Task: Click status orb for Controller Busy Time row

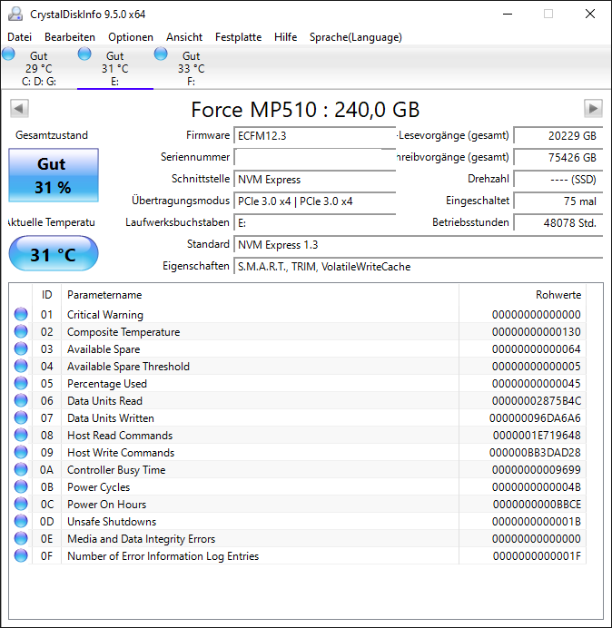Action: [21, 469]
